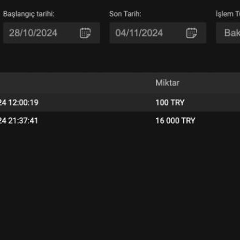Focus the end date field's empty space
Image resolution: width=240 pixels, height=240 pixels.
pos(174,33)
